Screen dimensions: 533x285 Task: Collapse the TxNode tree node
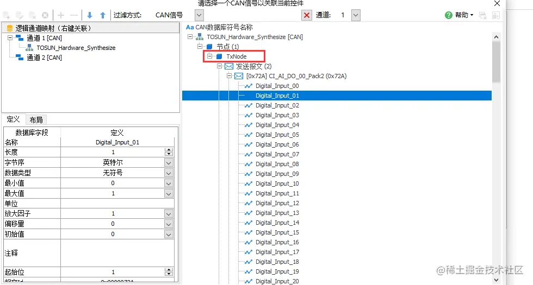[210, 56]
